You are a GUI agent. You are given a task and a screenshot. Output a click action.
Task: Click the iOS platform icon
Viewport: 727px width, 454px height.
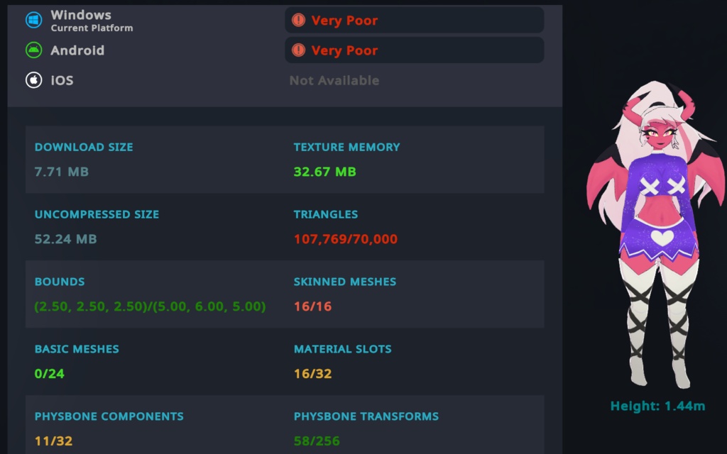33,80
